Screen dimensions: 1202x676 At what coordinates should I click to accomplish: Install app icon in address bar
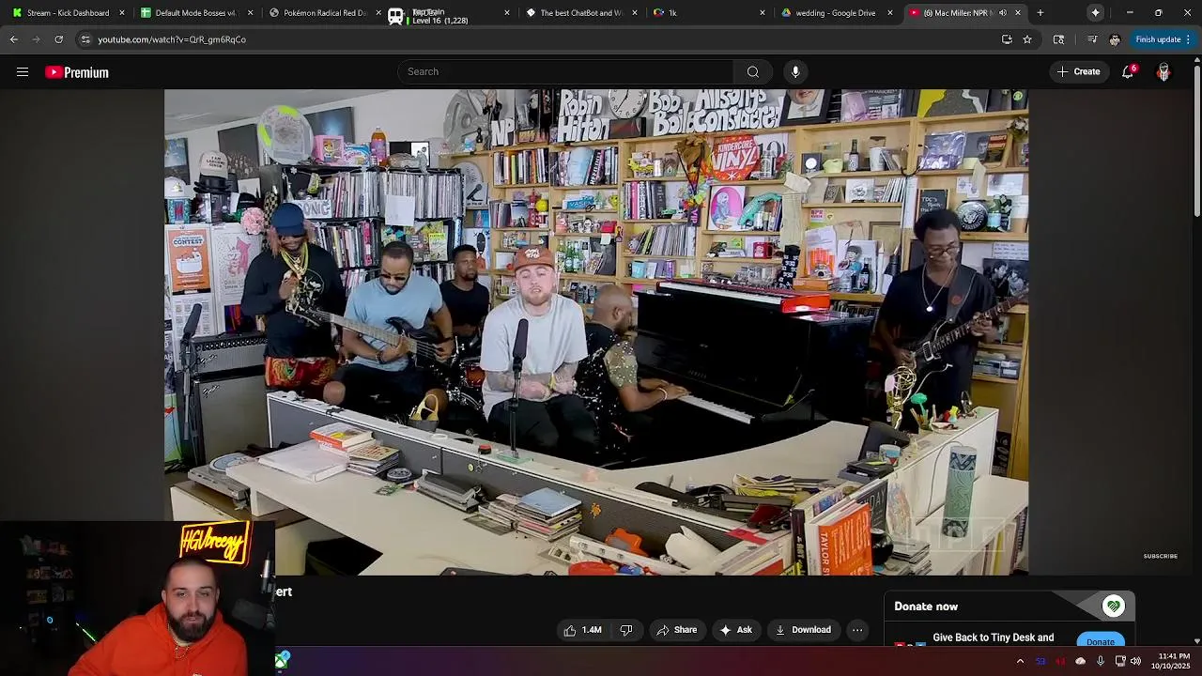[x=1007, y=39]
